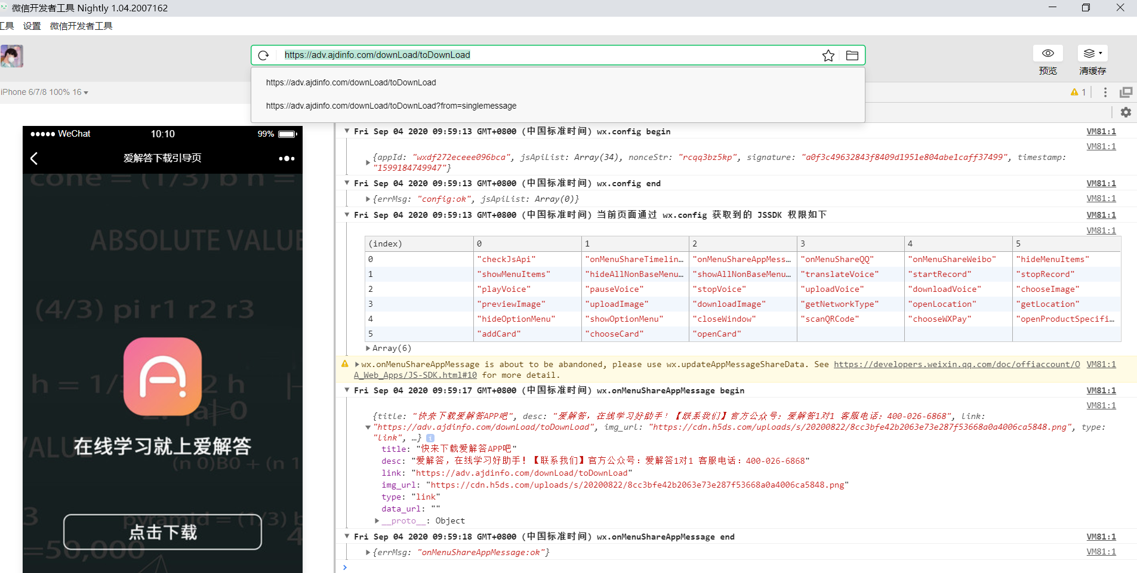Viewport: 1137px width, 573px height.
Task: Bookmark the URL with the star icon
Action: [828, 56]
